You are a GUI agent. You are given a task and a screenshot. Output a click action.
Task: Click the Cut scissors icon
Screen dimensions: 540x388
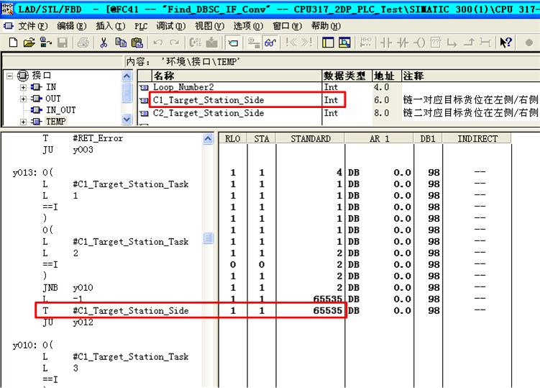click(x=104, y=42)
